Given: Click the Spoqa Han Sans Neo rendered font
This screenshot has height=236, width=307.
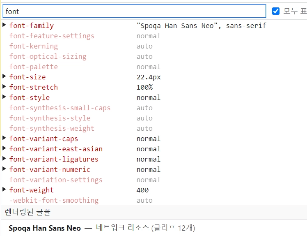Looking at the screenshot, I should click(45, 228).
